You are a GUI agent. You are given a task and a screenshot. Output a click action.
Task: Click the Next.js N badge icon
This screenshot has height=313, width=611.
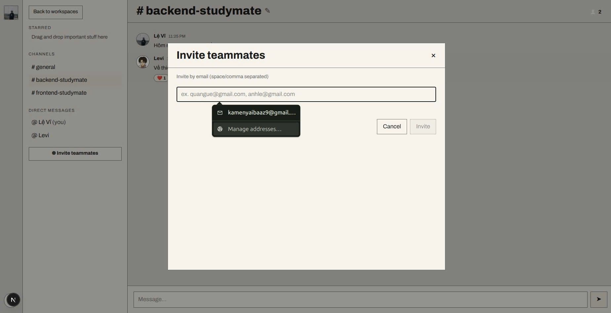[13, 300]
